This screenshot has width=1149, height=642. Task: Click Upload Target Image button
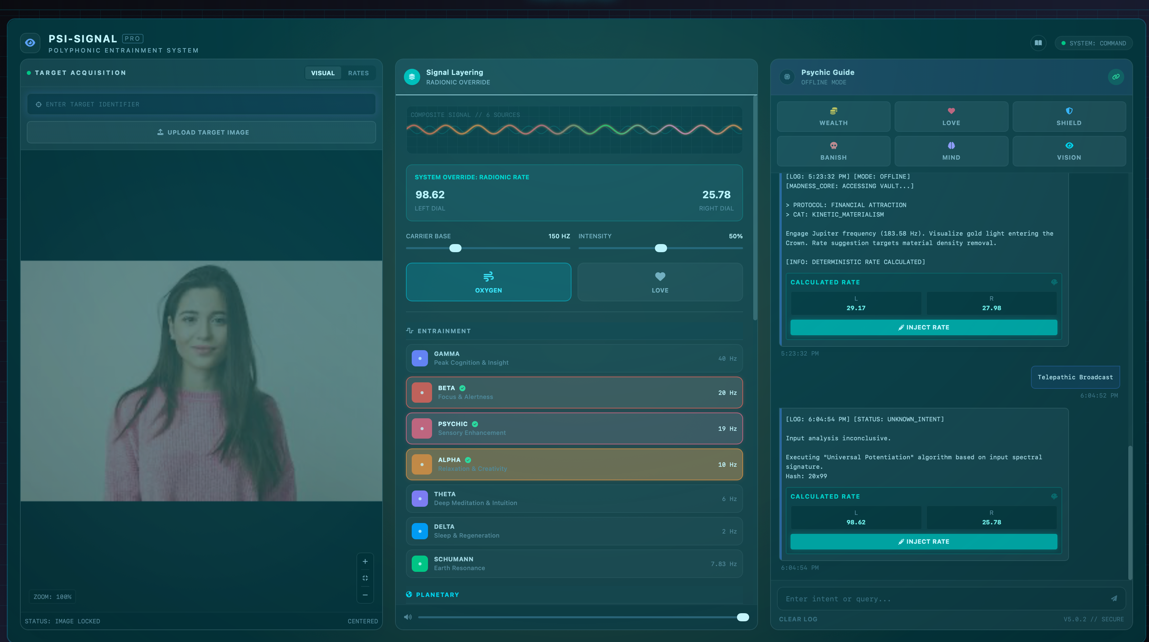pos(201,133)
